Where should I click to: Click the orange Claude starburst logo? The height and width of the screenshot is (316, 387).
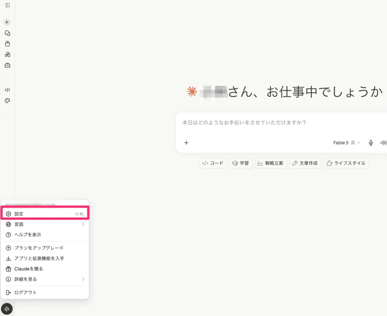coord(192,91)
